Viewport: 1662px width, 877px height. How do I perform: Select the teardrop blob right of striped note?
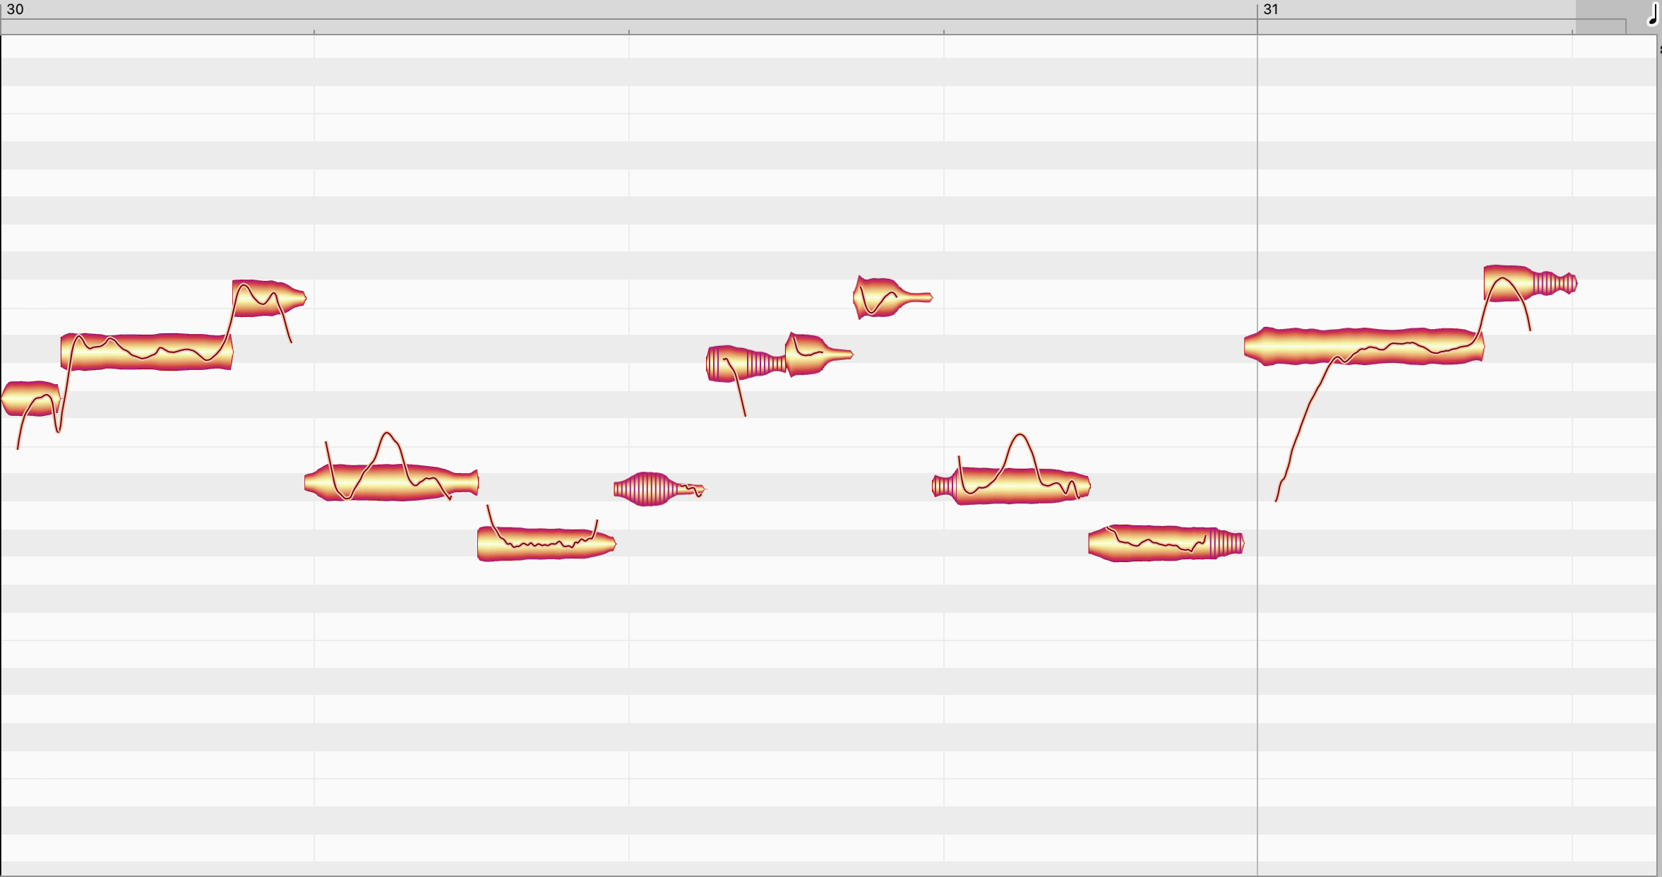point(819,354)
